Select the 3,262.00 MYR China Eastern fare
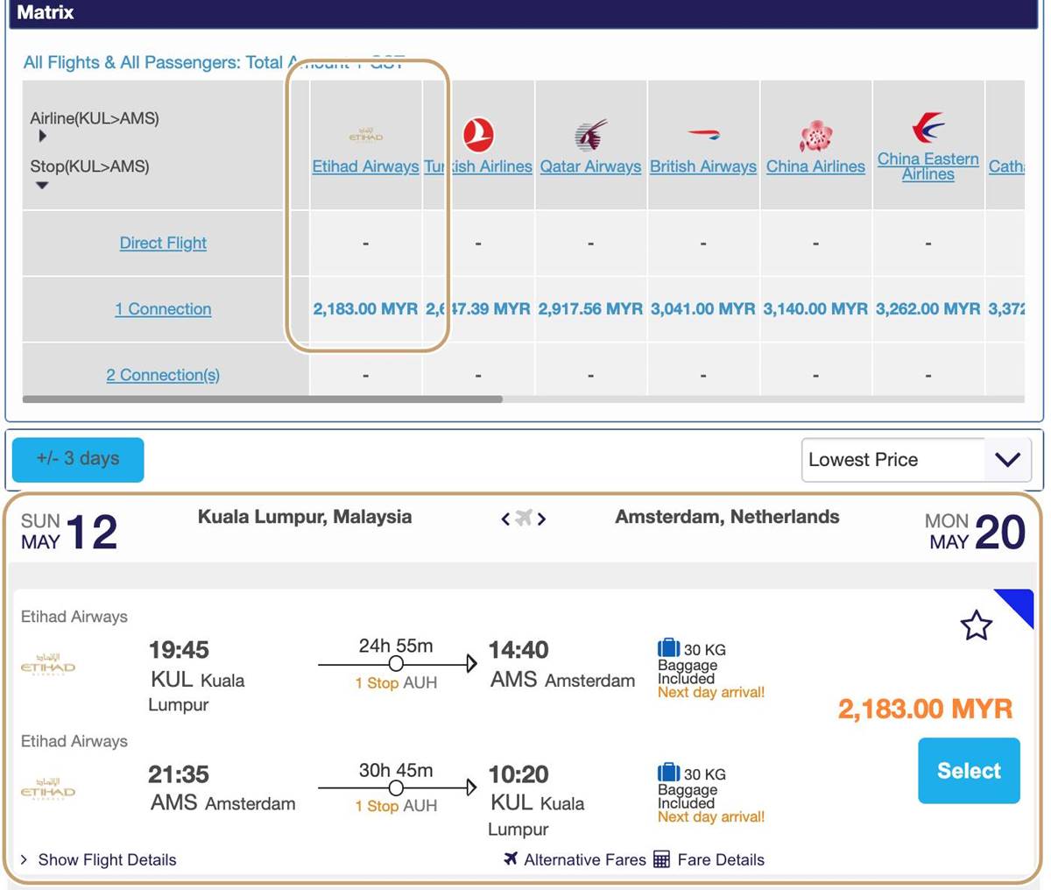 click(x=928, y=309)
